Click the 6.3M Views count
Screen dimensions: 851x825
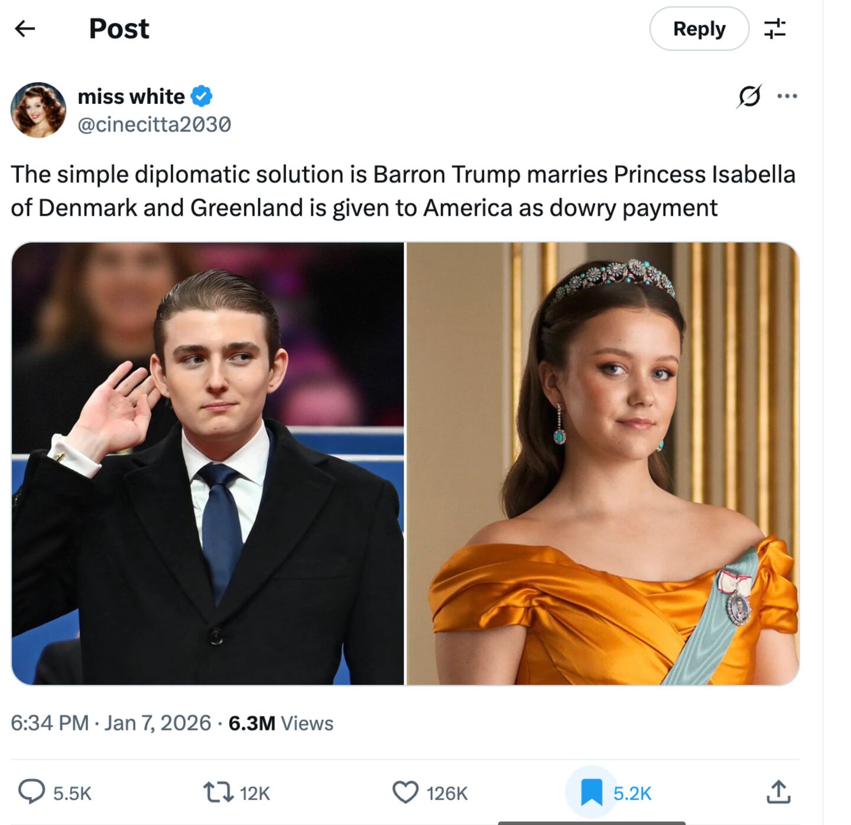pyautogui.click(x=281, y=723)
